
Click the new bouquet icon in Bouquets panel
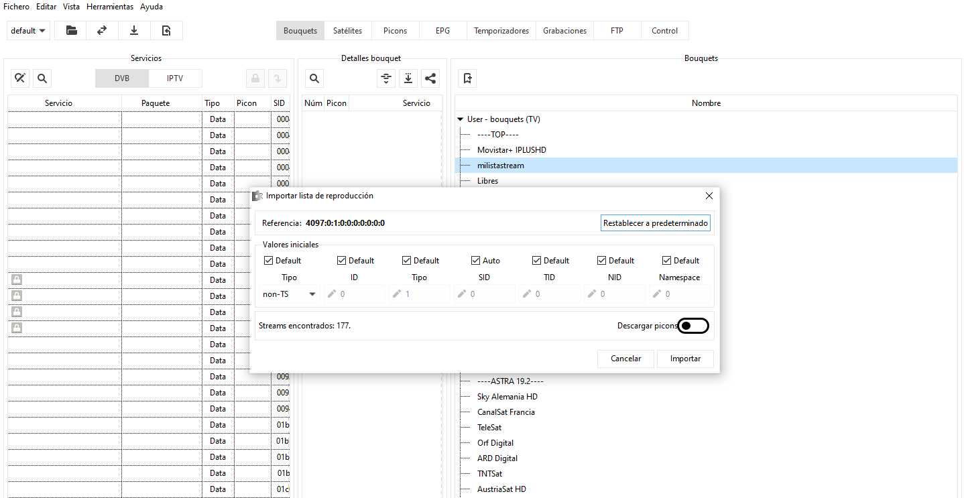tap(468, 78)
